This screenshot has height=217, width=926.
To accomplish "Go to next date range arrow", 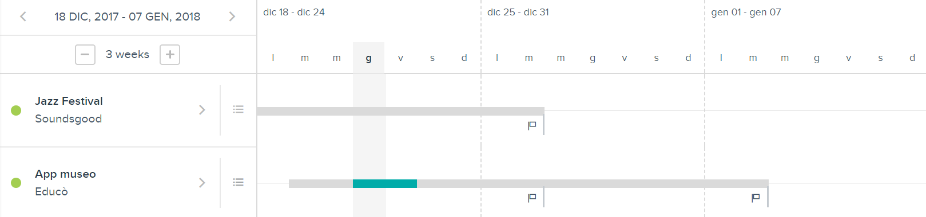I will pyautogui.click(x=232, y=17).
